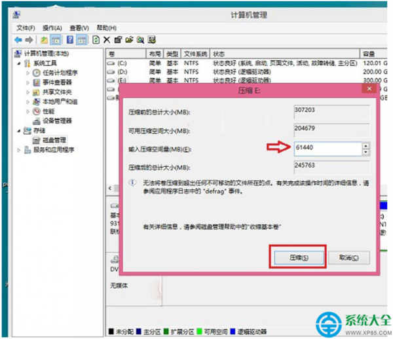
Task: Click the Back arrow in toolbar
Action: click(x=18, y=40)
